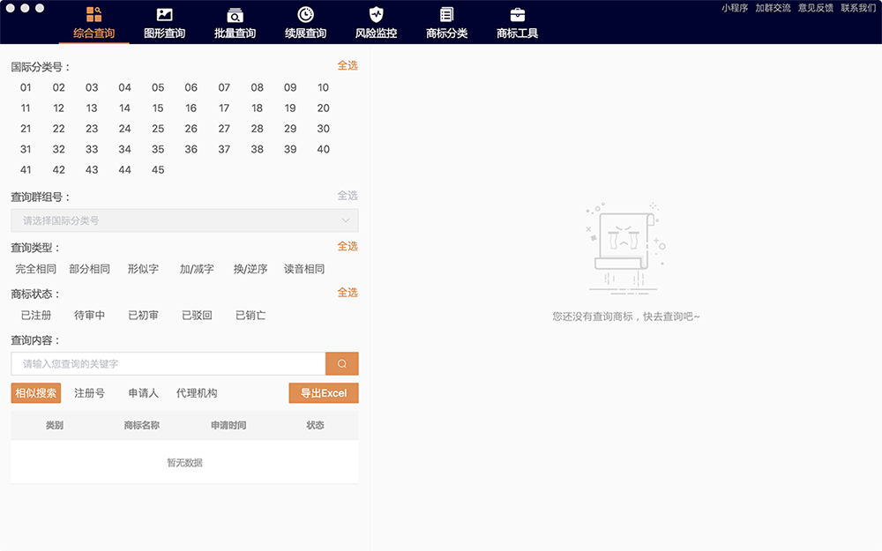Open the 续展查询 renewal search icon
Screen dimensions: 882x551
pyautogui.click(x=305, y=15)
